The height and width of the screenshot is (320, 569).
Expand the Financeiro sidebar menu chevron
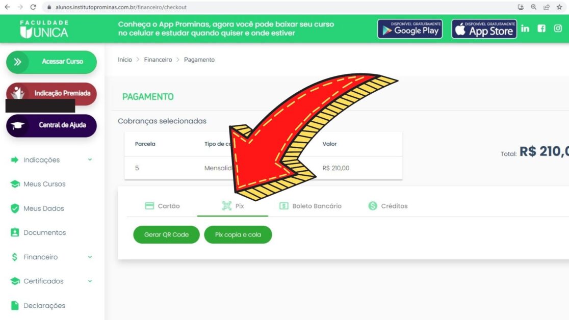[x=90, y=257]
